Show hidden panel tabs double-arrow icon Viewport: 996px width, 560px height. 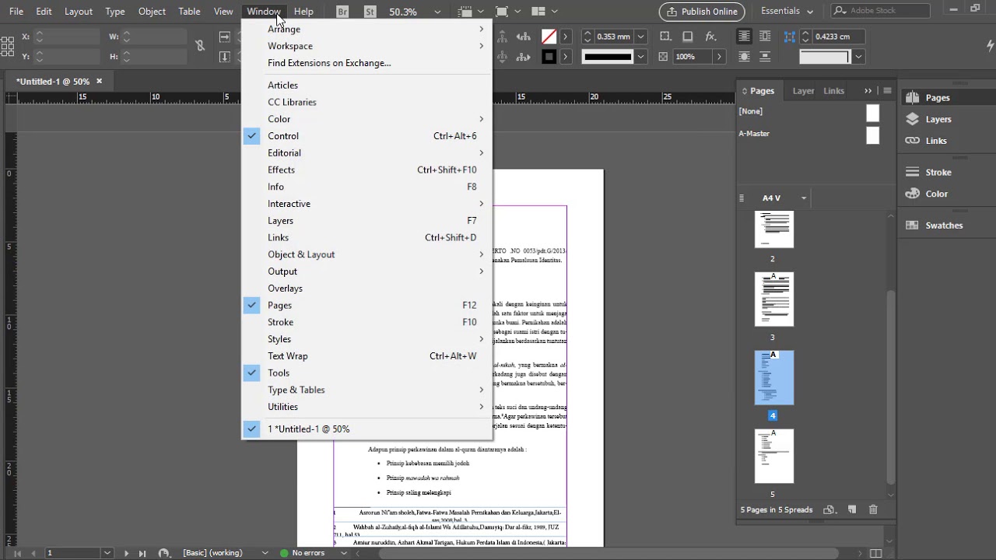pos(868,91)
